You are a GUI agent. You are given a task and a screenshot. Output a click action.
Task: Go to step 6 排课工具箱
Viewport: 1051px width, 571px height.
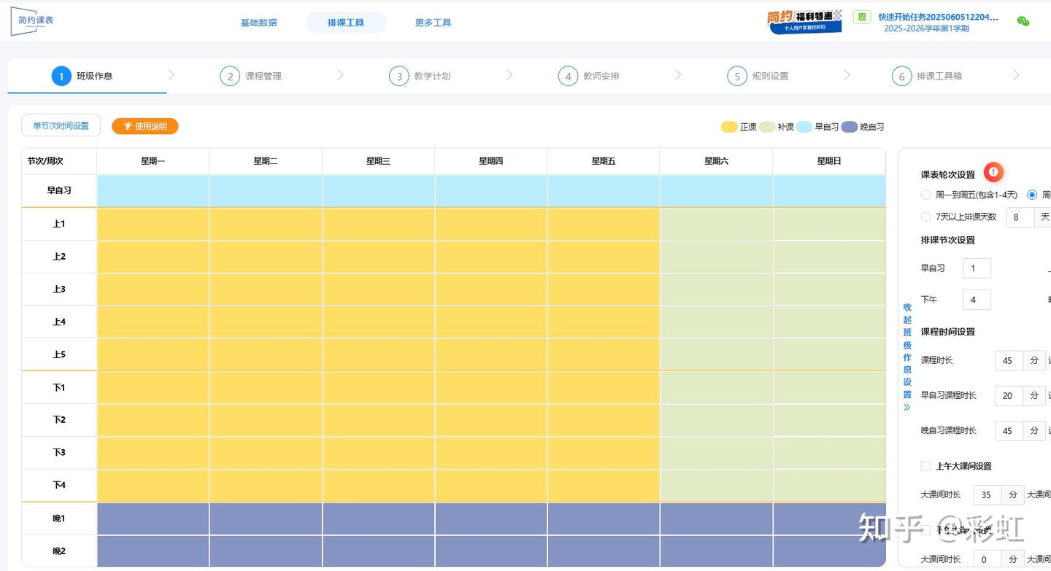click(x=927, y=76)
